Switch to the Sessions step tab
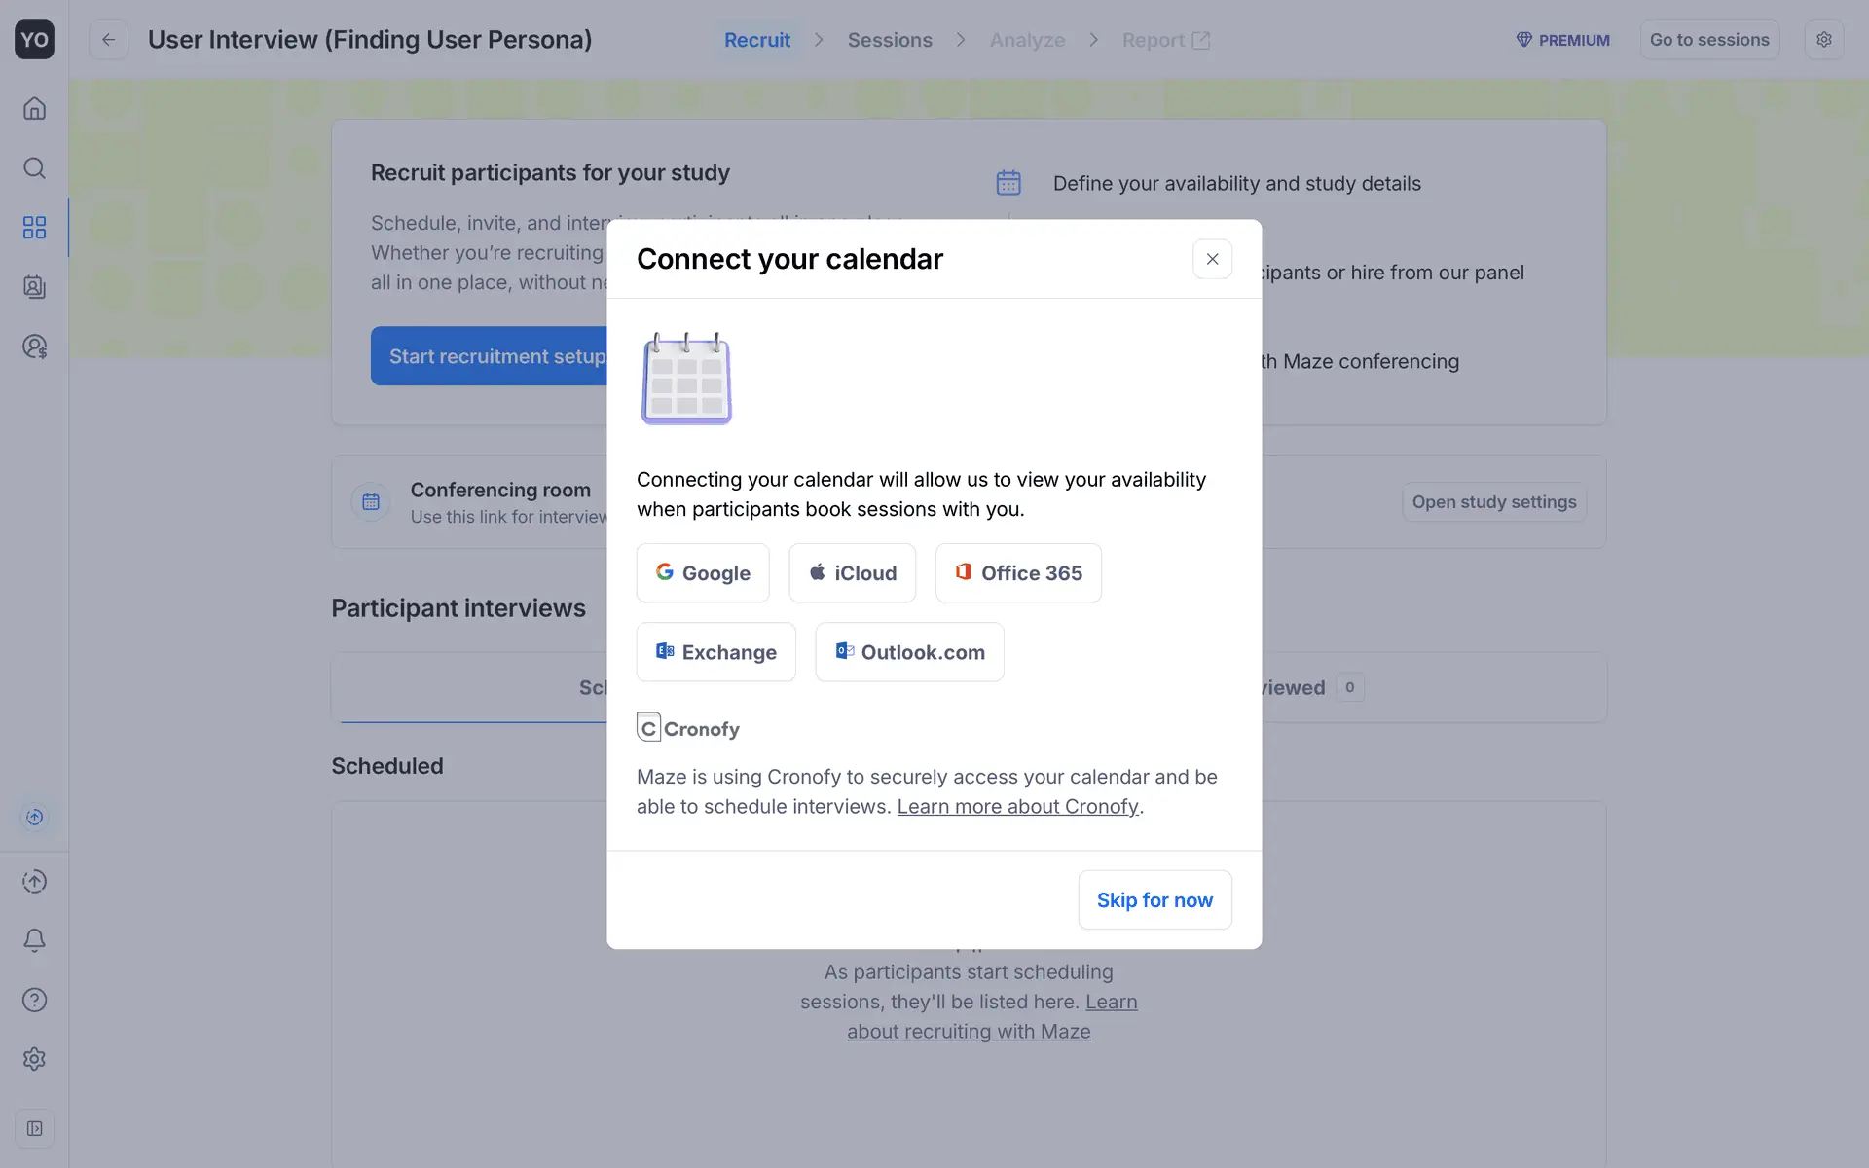 pos(889,40)
